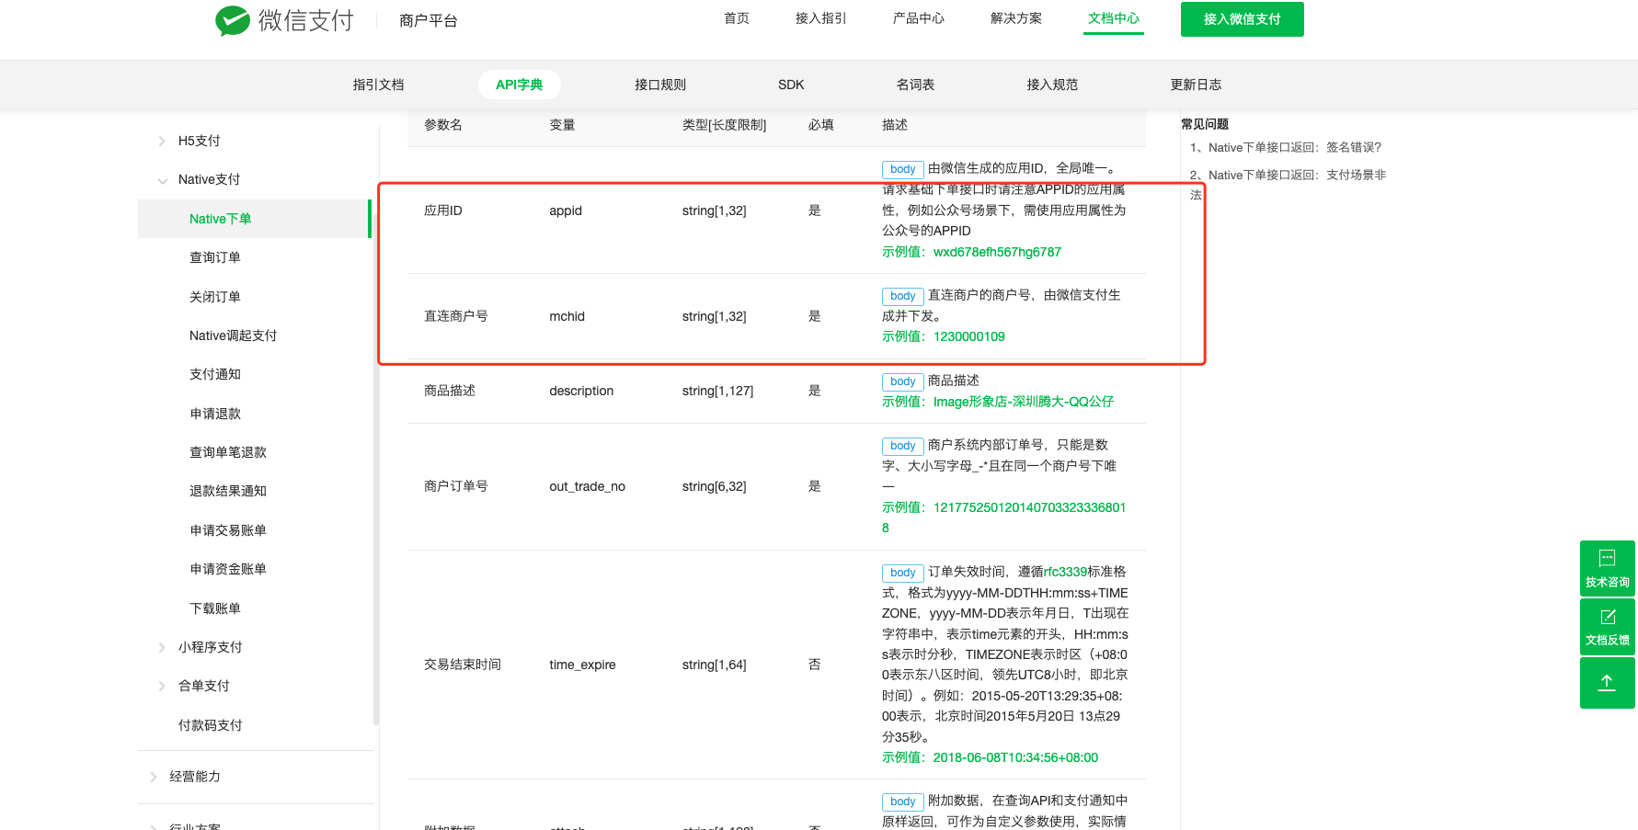The image size is (1638, 830).
Task: Switch to the 更新日志 tab
Action: click(x=1196, y=84)
